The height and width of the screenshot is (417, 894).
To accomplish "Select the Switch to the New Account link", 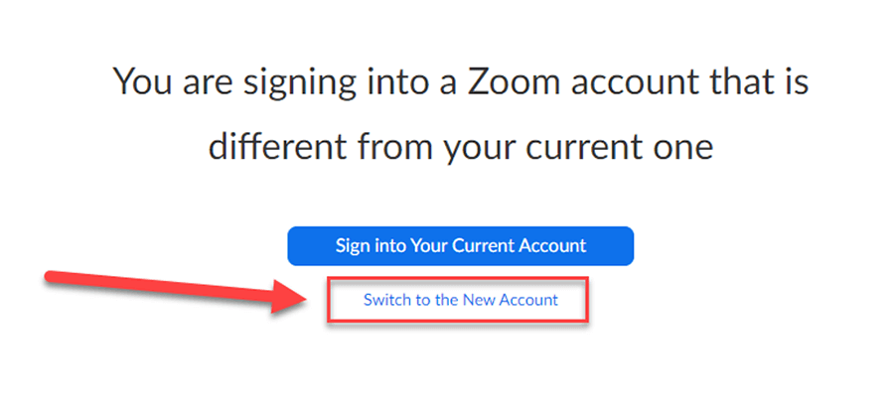I will coord(460,299).
